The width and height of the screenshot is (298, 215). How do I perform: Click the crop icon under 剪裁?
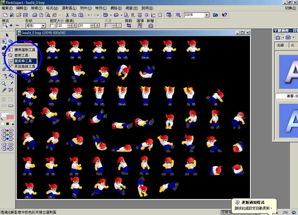(129, 26)
